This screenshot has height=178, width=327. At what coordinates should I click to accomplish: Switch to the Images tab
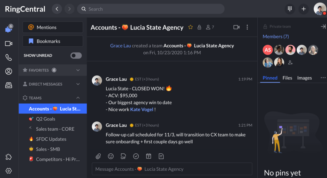tap(304, 78)
